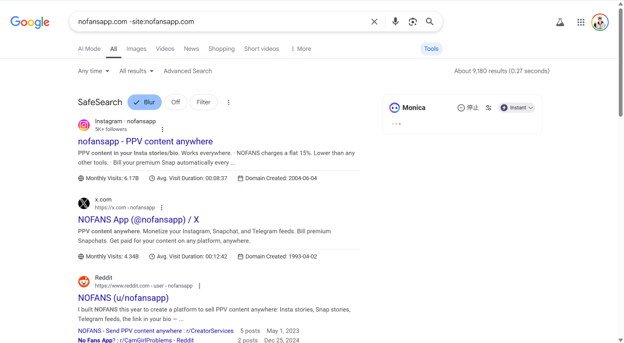Toggle the Tools button

(x=431, y=49)
